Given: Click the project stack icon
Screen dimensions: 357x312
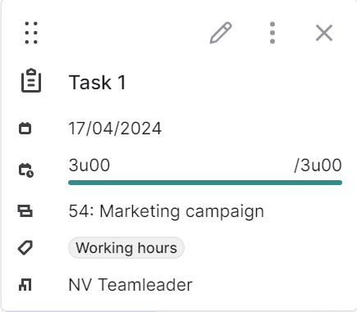Looking at the screenshot, I should [x=25, y=211].
